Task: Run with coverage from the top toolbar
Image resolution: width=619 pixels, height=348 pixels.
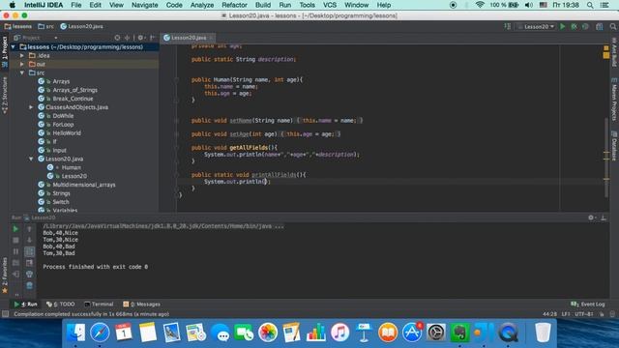Action: click(585, 26)
